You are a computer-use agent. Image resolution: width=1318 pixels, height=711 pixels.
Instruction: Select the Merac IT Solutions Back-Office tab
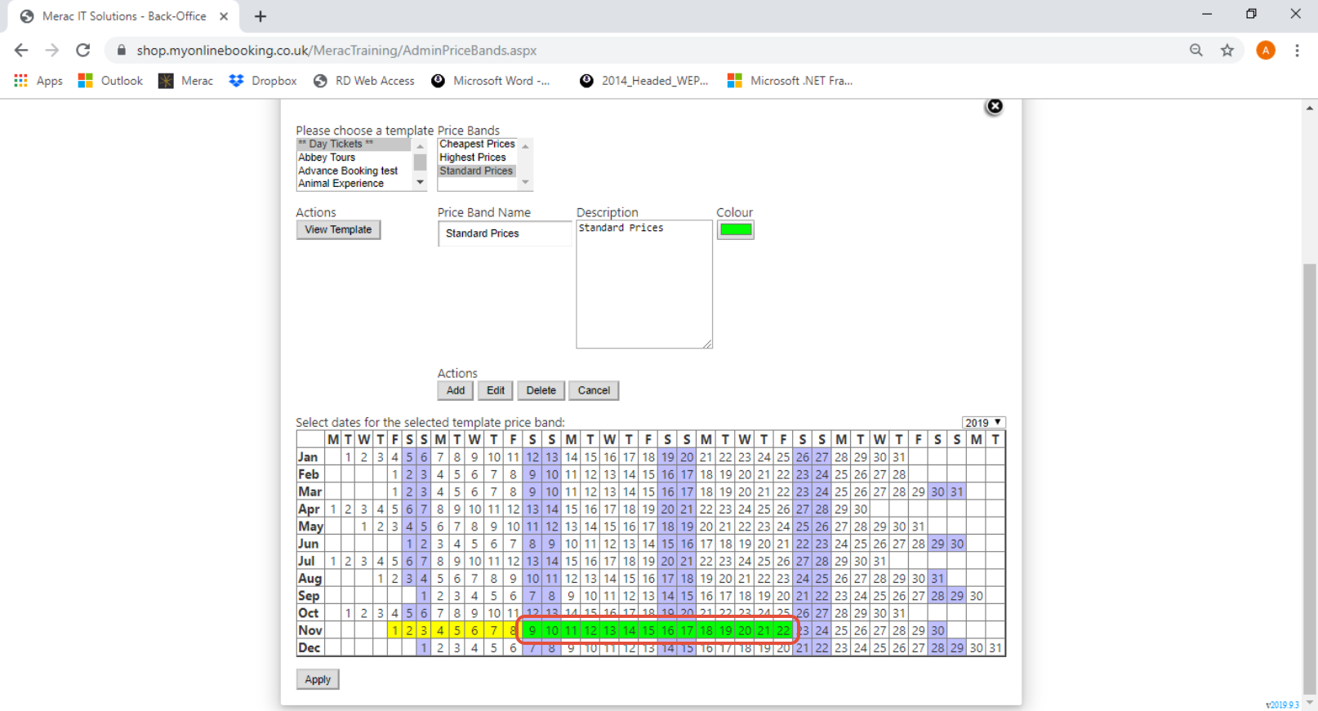pyautogui.click(x=122, y=16)
